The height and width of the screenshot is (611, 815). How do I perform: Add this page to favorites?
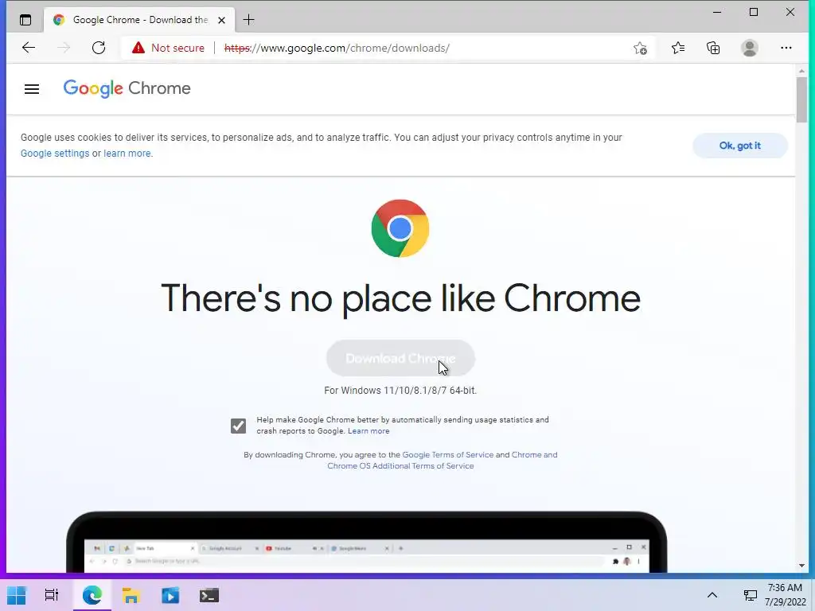point(641,49)
